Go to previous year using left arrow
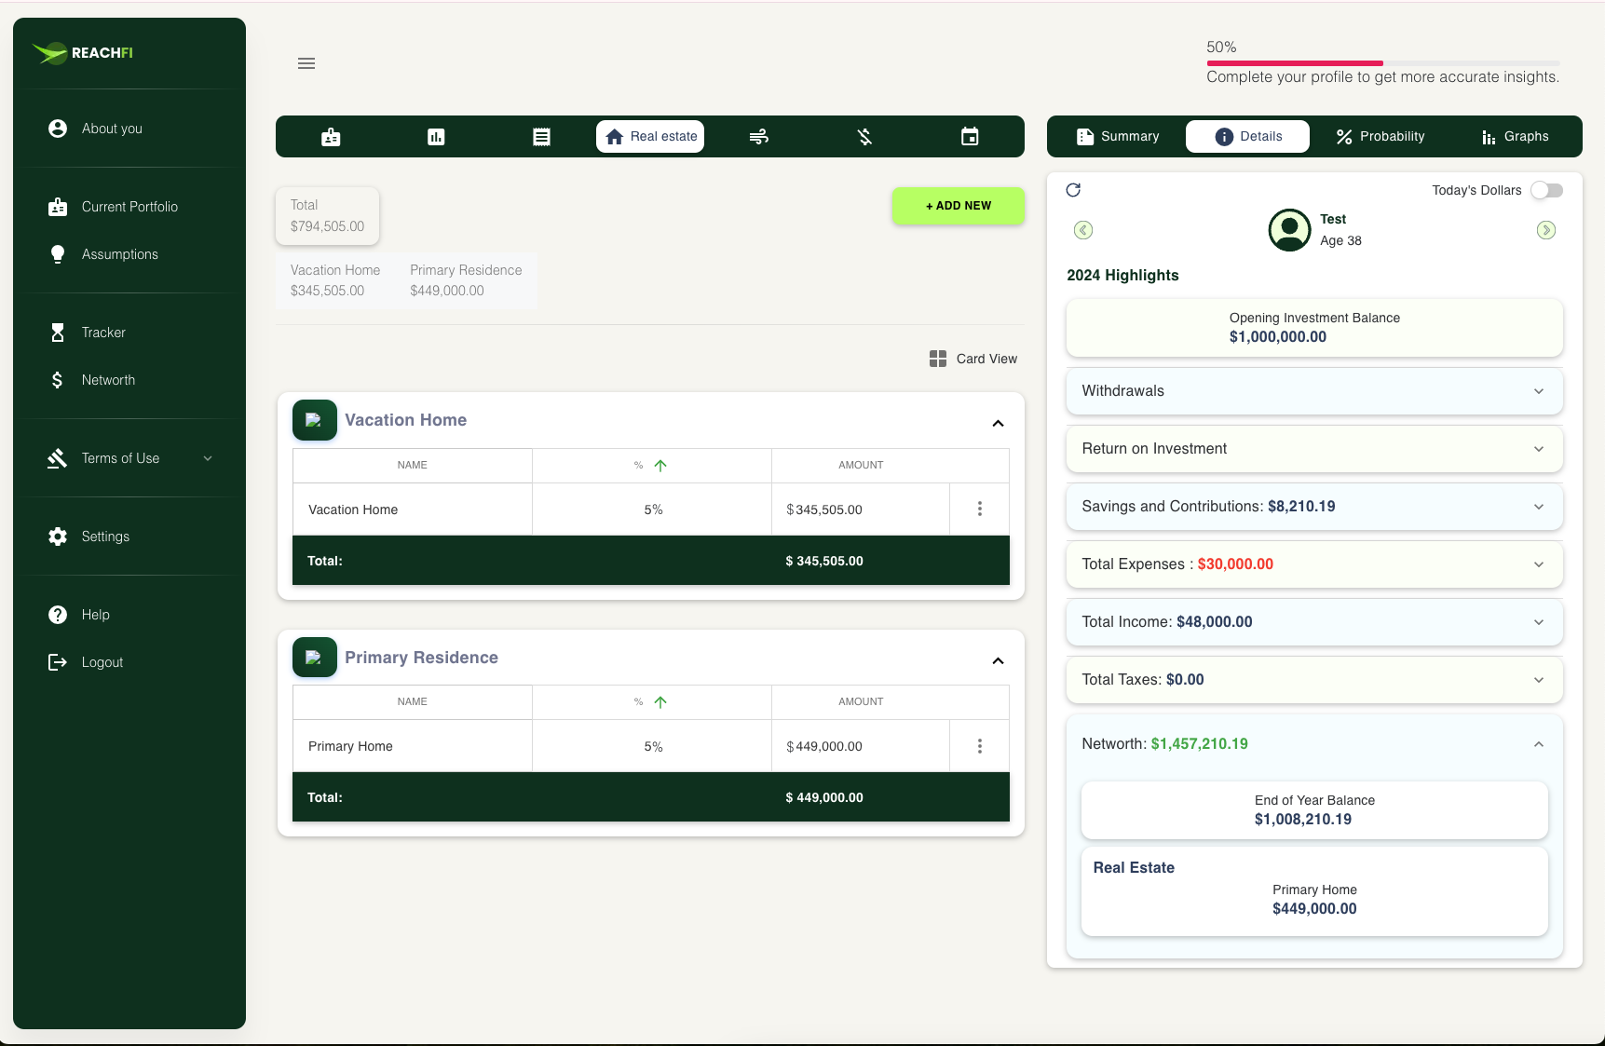The width and height of the screenshot is (1605, 1046). (1083, 230)
